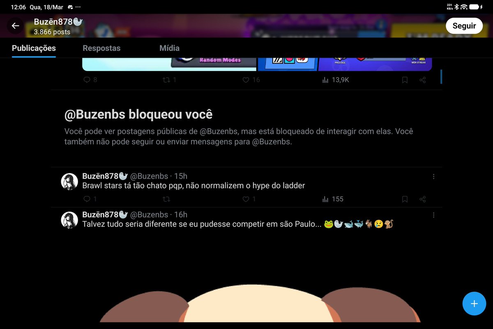The height and width of the screenshot is (329, 493).
Task: Open the Discord notification icon in status bar
Action: pyautogui.click(x=70, y=7)
